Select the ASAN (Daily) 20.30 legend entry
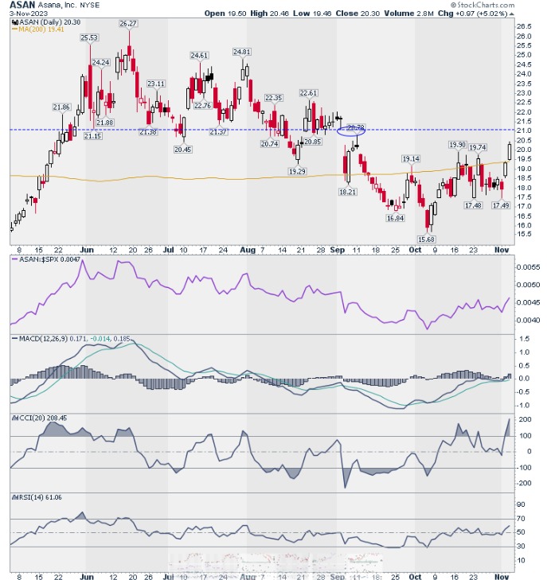 (x=49, y=22)
